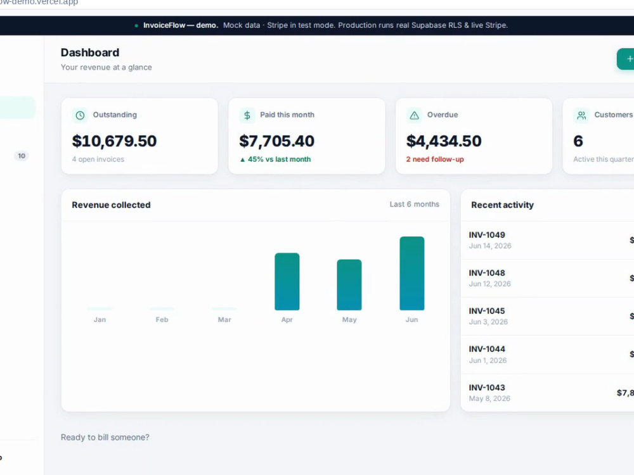Click '45% vs last month' indicator
Image resolution: width=634 pixels, height=475 pixels.
pos(275,159)
